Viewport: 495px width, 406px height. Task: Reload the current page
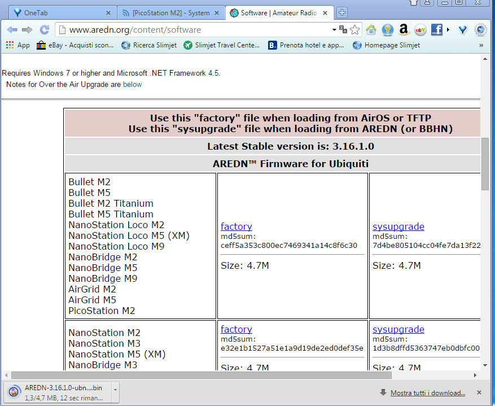coord(45,30)
